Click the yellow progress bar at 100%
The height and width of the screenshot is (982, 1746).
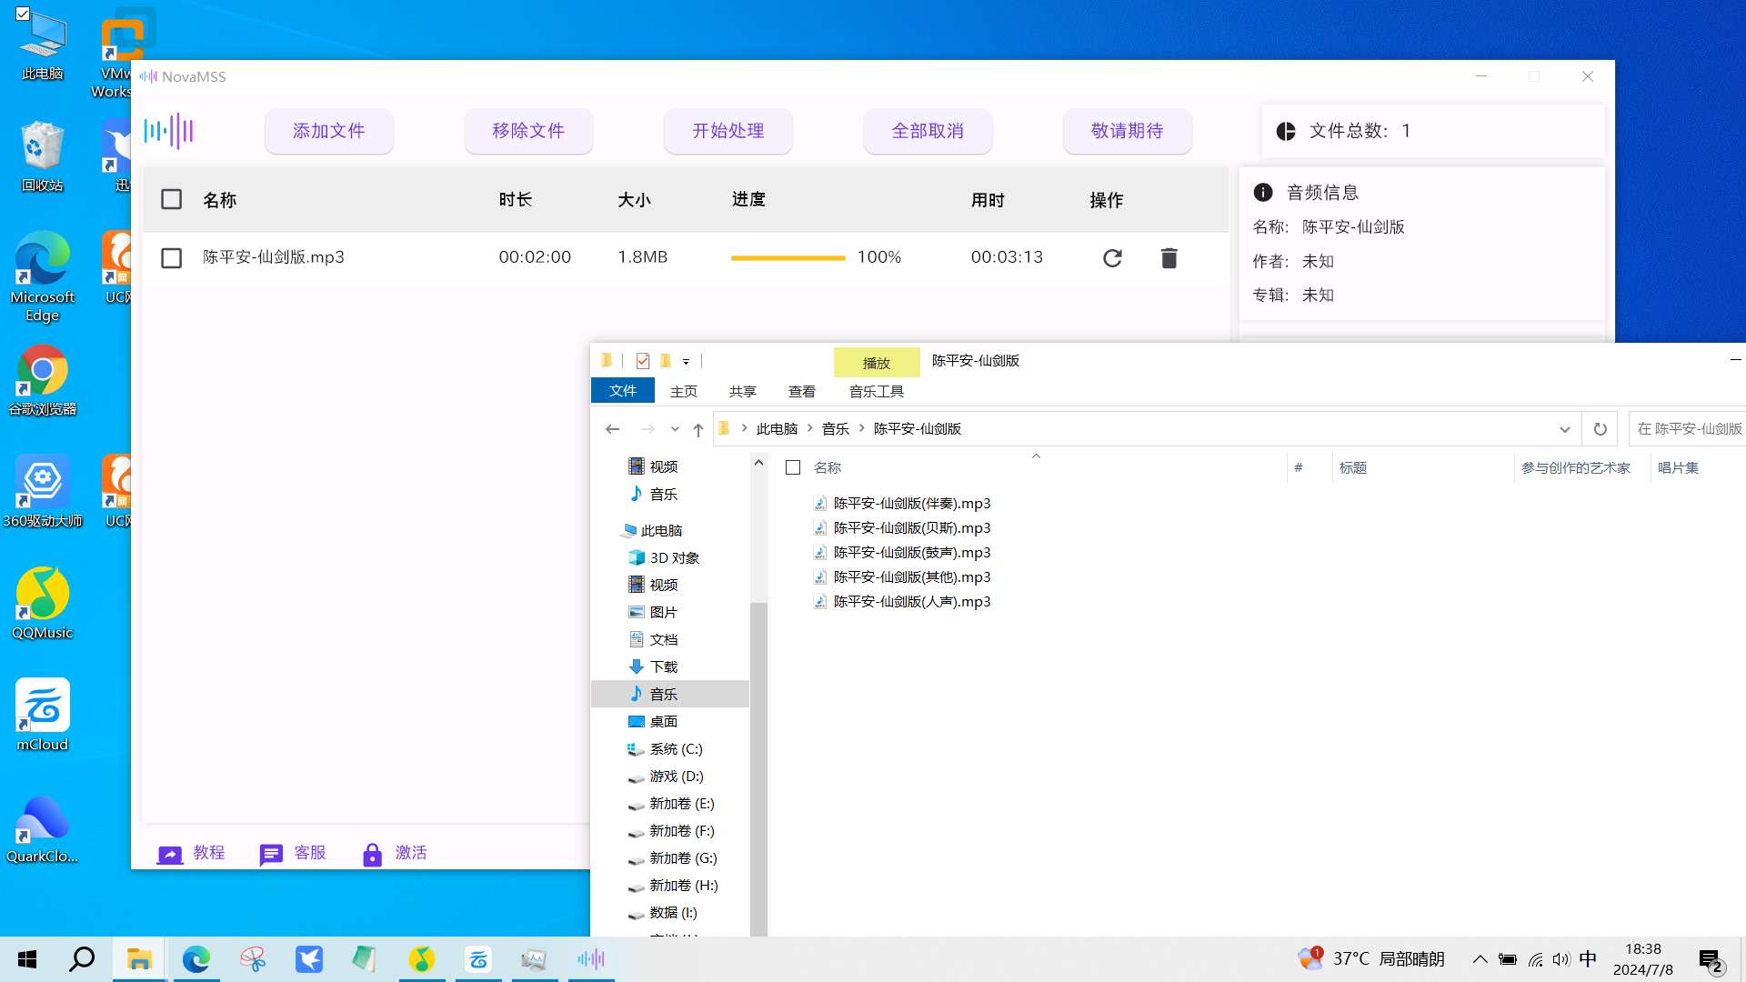tap(788, 258)
